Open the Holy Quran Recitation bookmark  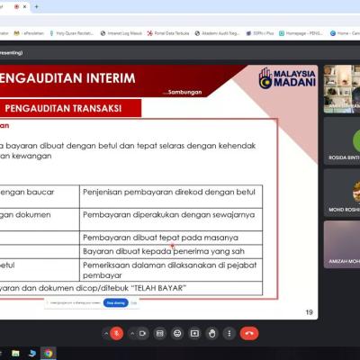click(x=71, y=33)
